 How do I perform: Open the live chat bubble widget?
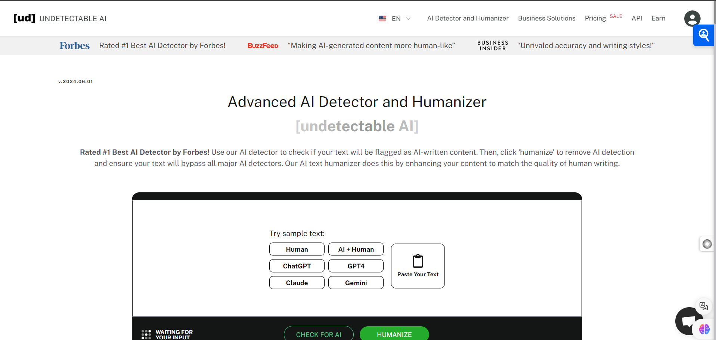point(686,321)
